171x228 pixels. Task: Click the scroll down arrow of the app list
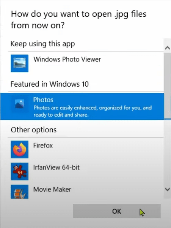pyautogui.click(x=167, y=189)
